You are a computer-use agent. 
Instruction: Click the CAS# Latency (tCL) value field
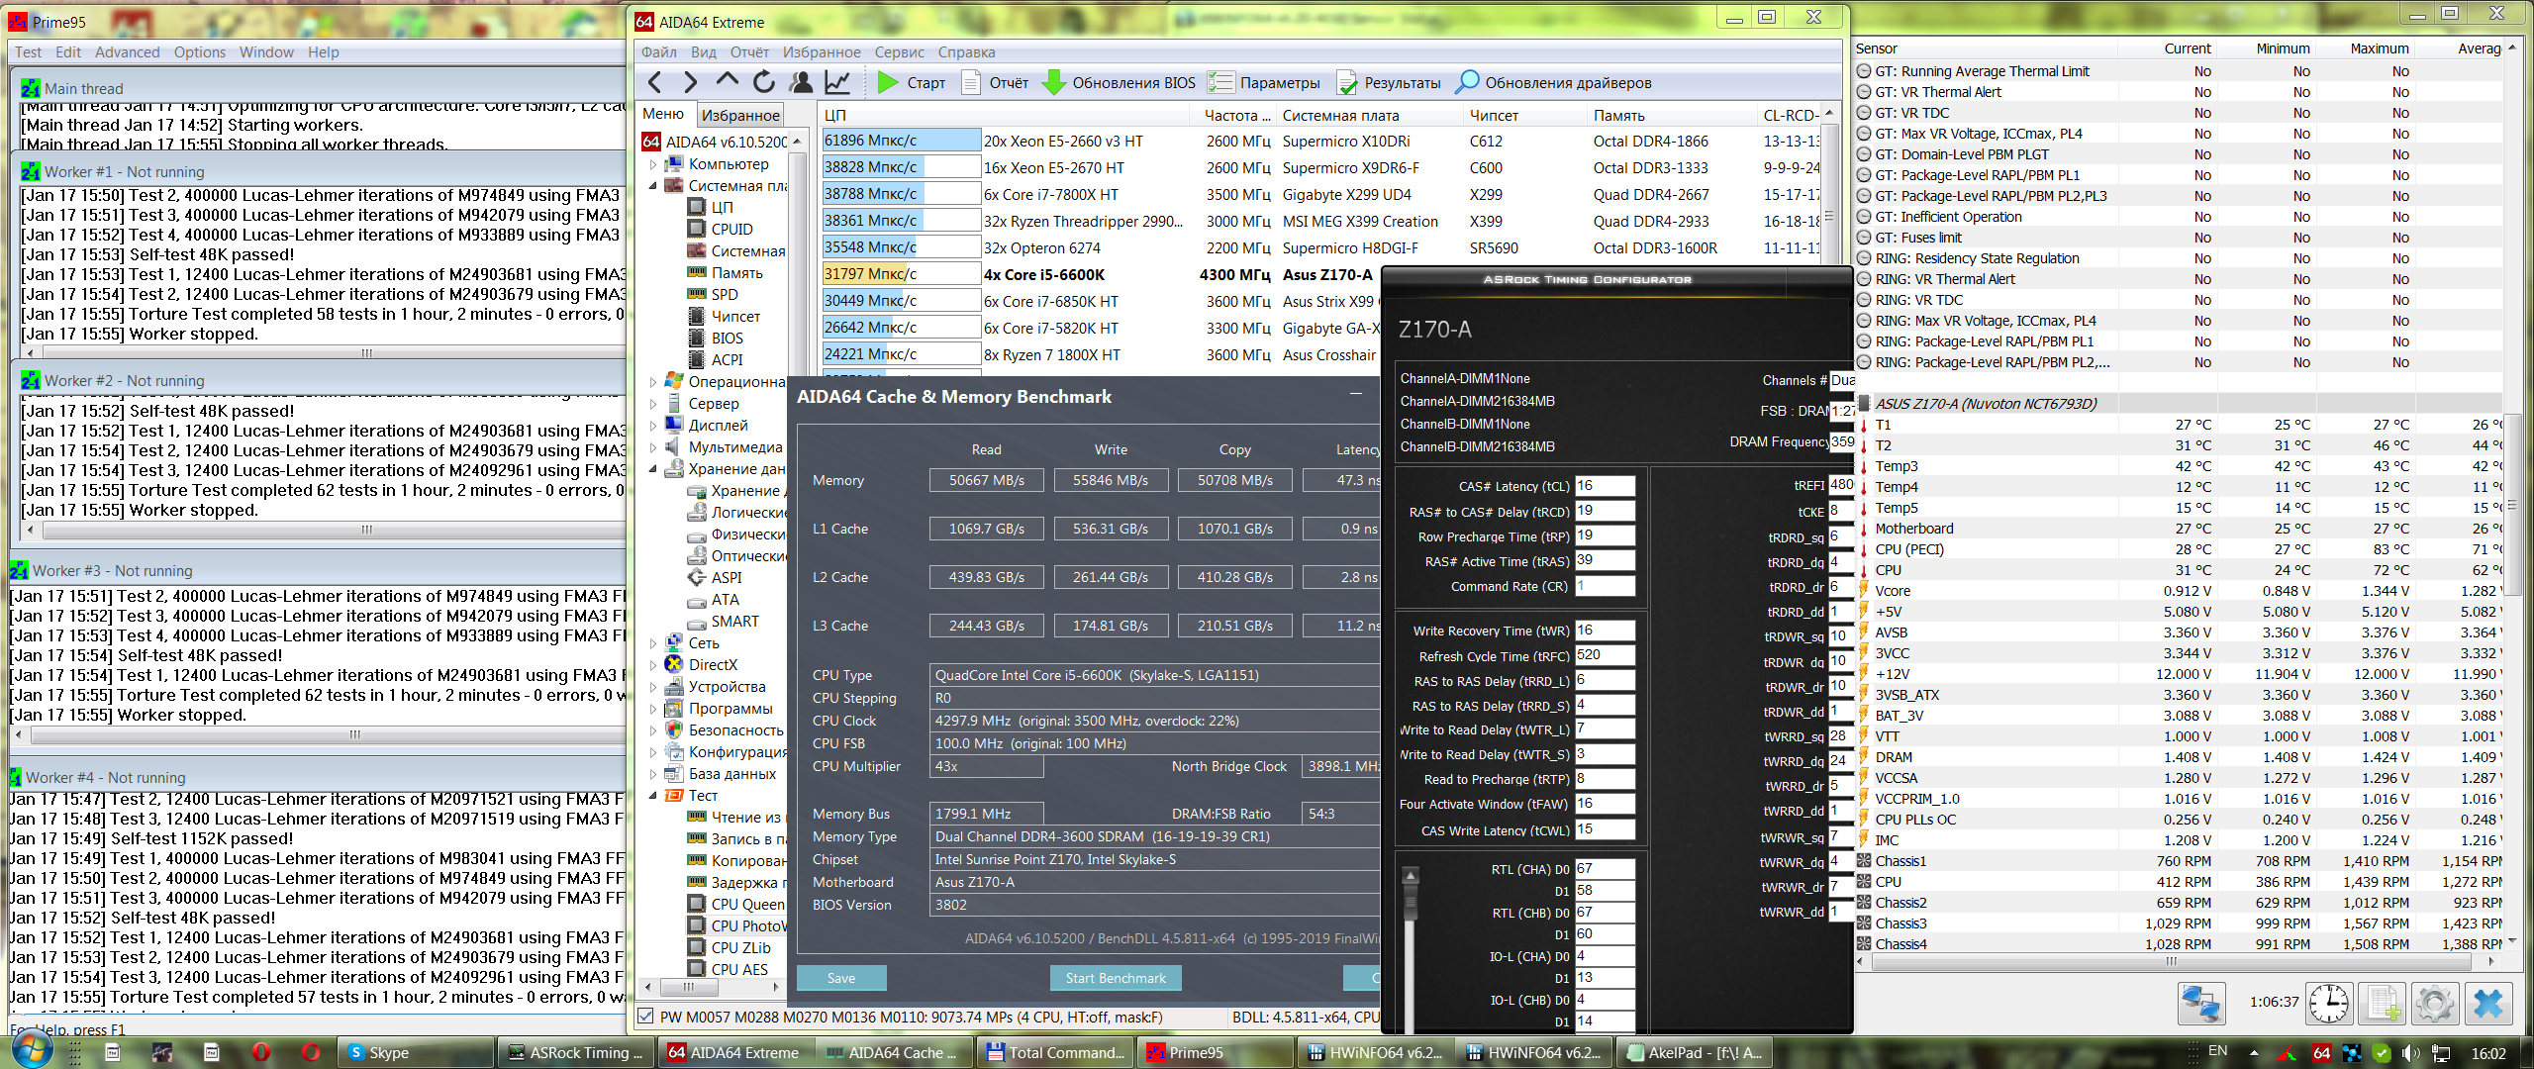(1604, 486)
